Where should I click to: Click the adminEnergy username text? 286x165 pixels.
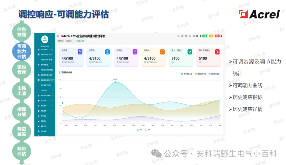(45, 46)
